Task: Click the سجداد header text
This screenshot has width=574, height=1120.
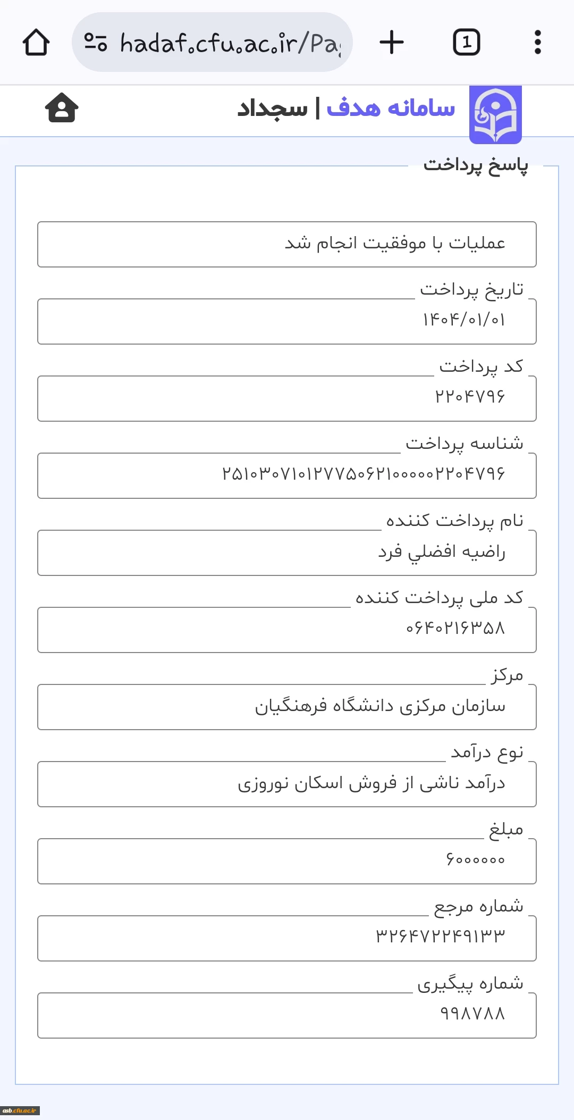Action: click(x=272, y=108)
